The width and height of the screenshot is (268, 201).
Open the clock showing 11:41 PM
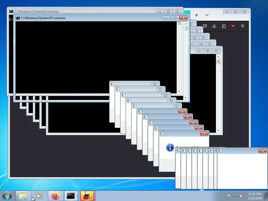(x=255, y=196)
